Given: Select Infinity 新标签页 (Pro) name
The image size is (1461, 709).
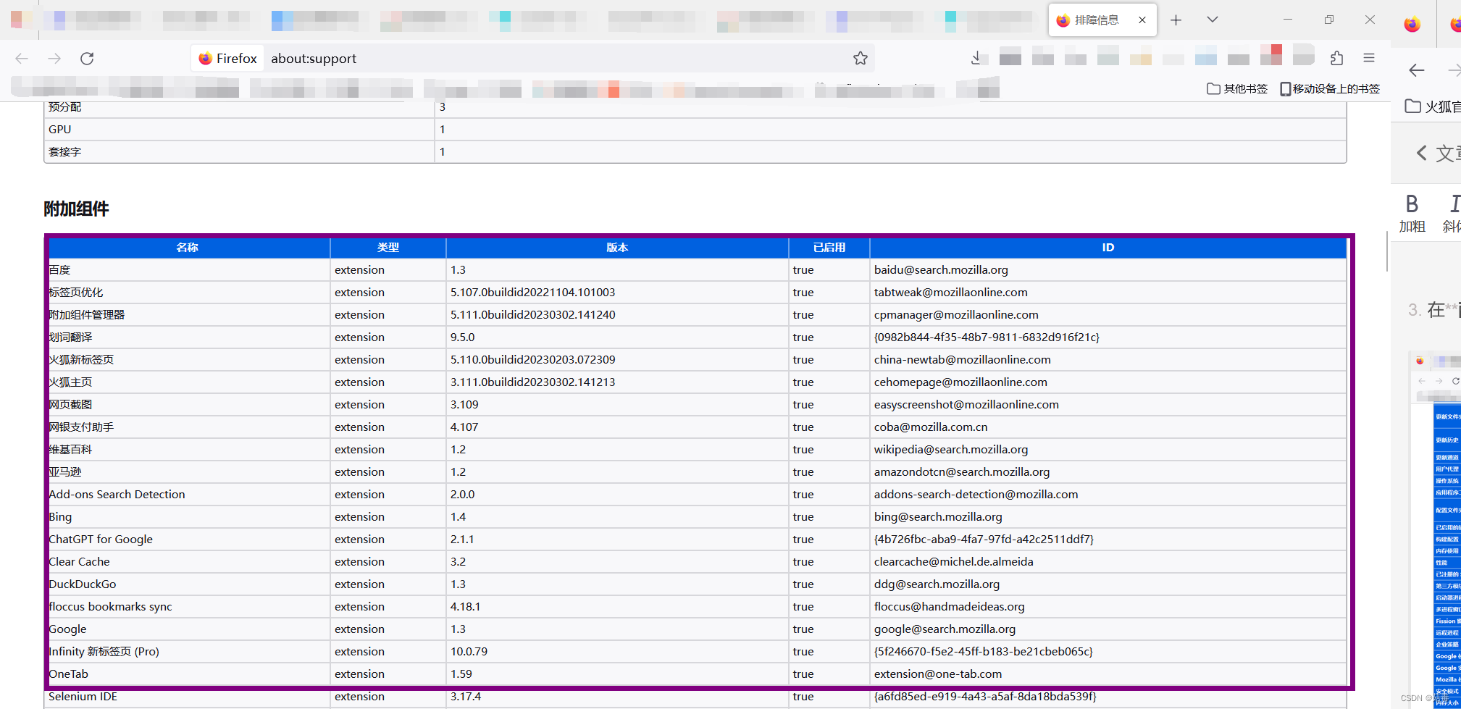Looking at the screenshot, I should coord(104,652).
